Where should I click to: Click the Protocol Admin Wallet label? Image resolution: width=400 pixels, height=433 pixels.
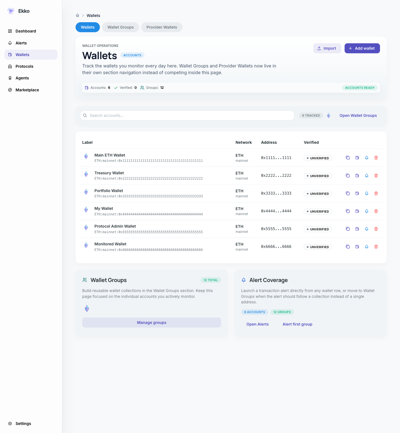point(115,226)
